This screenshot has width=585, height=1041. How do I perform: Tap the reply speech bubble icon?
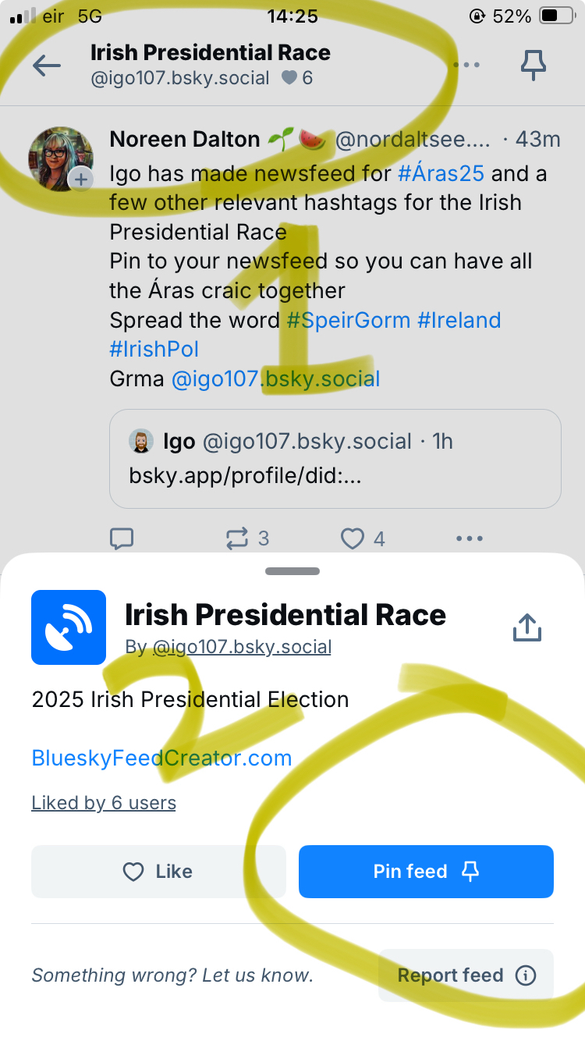click(x=122, y=538)
